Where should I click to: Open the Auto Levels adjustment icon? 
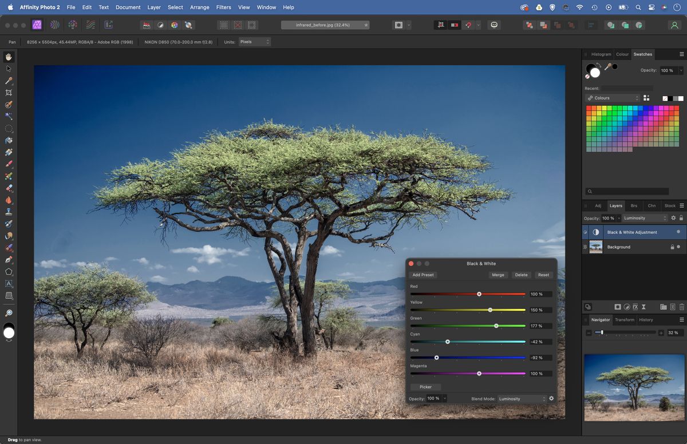pos(147,25)
